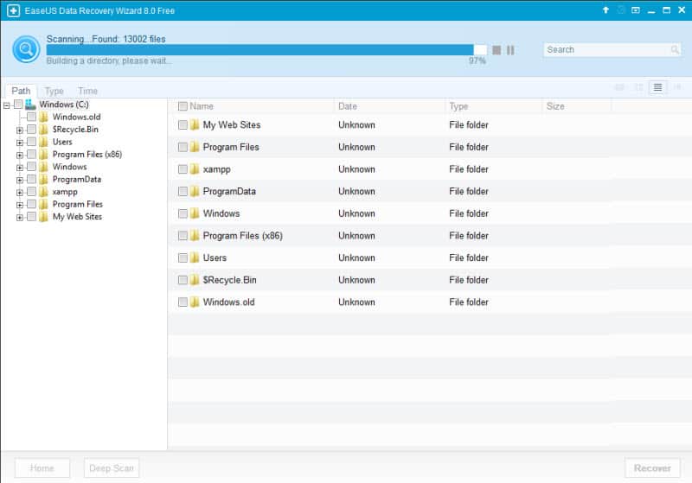Click the xampp folder icon in file list

[x=195, y=169]
